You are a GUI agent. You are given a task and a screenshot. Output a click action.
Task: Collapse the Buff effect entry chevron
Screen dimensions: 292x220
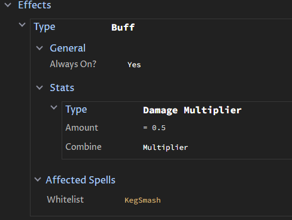[x=22, y=25]
